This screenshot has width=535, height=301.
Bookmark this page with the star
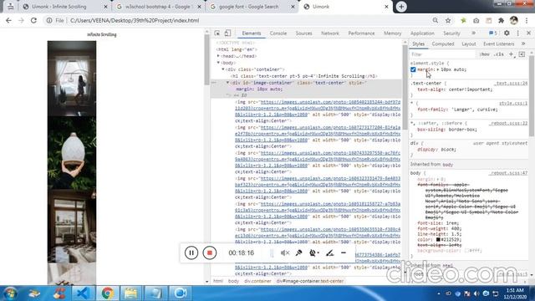click(448, 20)
